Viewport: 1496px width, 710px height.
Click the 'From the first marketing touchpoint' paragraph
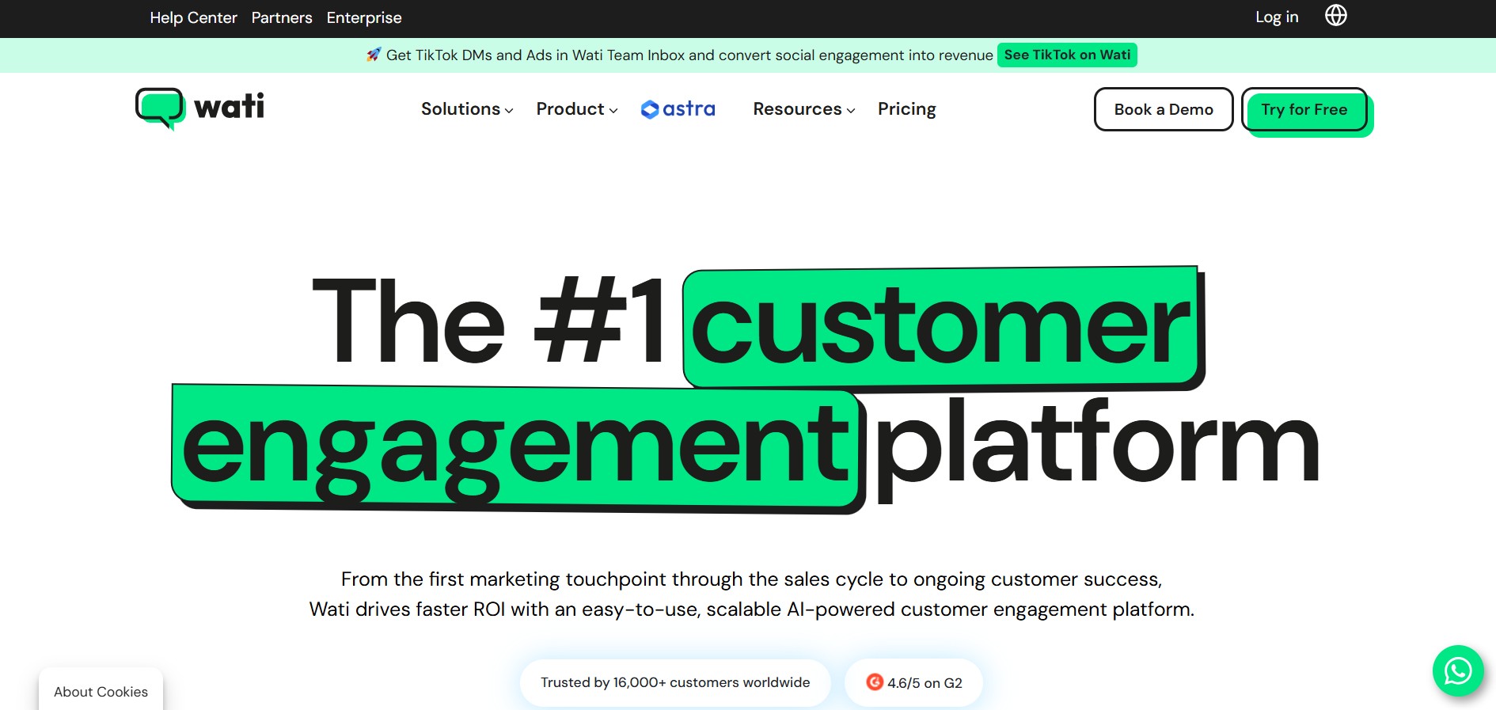[752, 594]
